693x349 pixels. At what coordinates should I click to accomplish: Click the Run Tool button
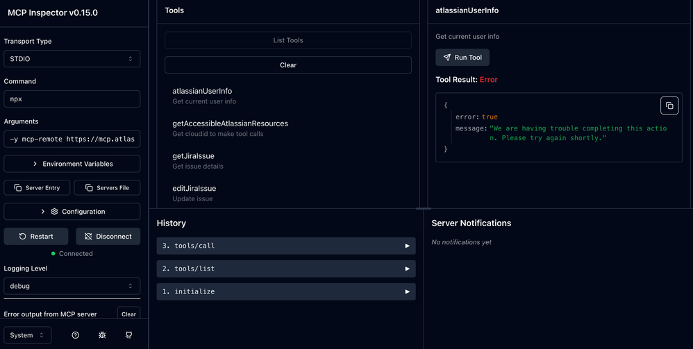462,58
